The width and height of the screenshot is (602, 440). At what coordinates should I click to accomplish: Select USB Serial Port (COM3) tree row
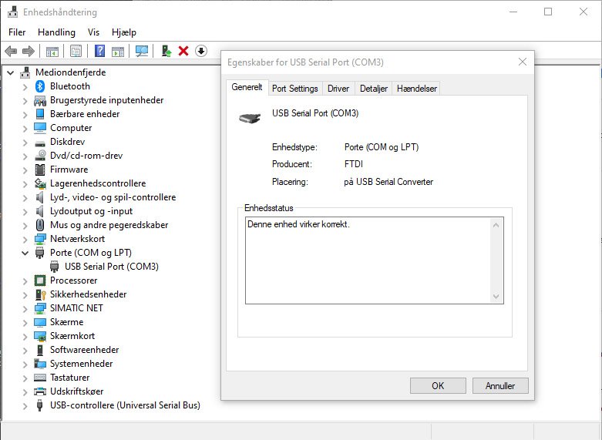[111, 267]
